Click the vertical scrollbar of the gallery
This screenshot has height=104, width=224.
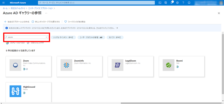click(223, 64)
